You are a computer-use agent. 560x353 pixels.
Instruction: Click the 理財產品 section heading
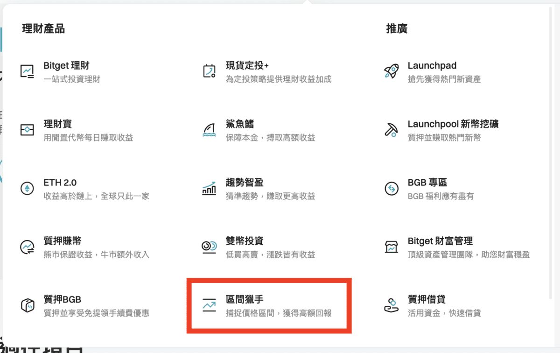[x=43, y=29]
